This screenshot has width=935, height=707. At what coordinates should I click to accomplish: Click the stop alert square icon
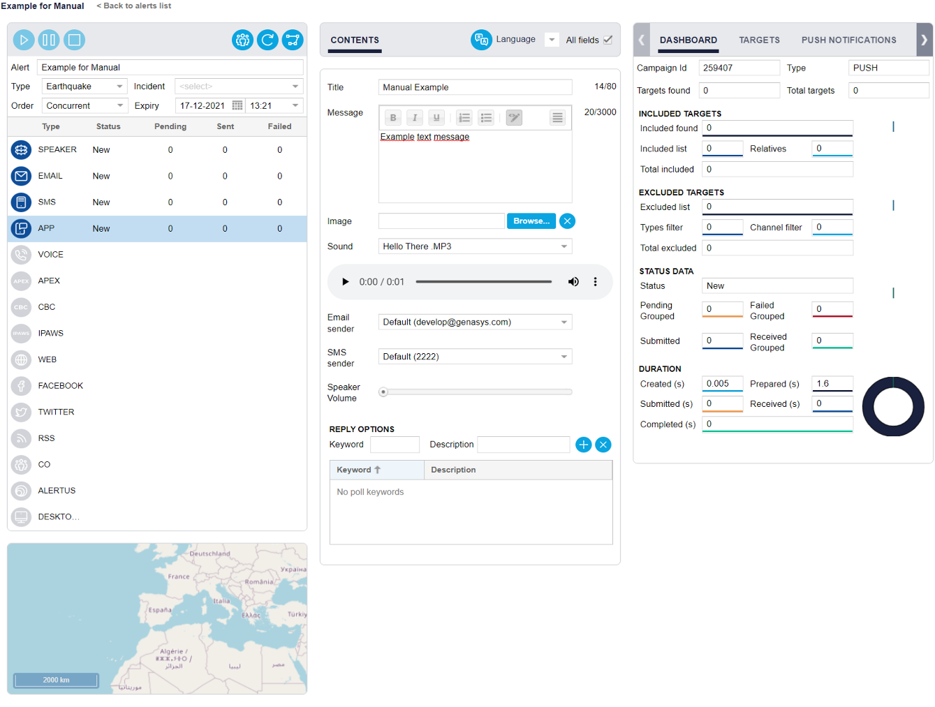pyautogui.click(x=74, y=40)
